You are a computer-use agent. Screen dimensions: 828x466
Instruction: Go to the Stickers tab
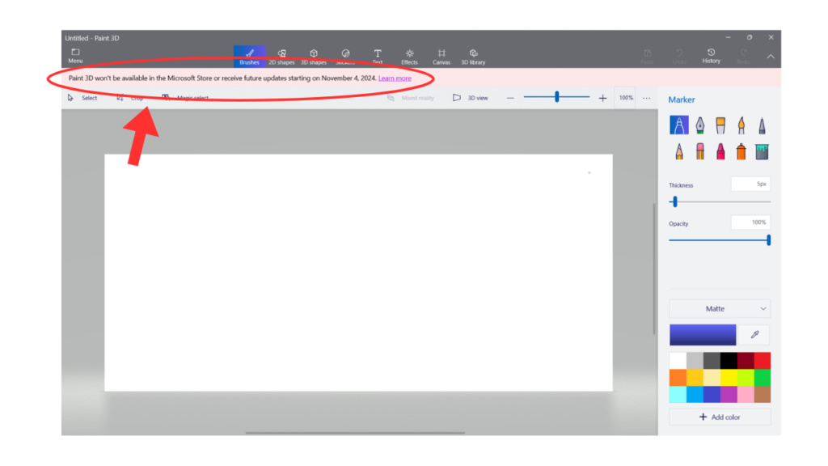click(345, 57)
